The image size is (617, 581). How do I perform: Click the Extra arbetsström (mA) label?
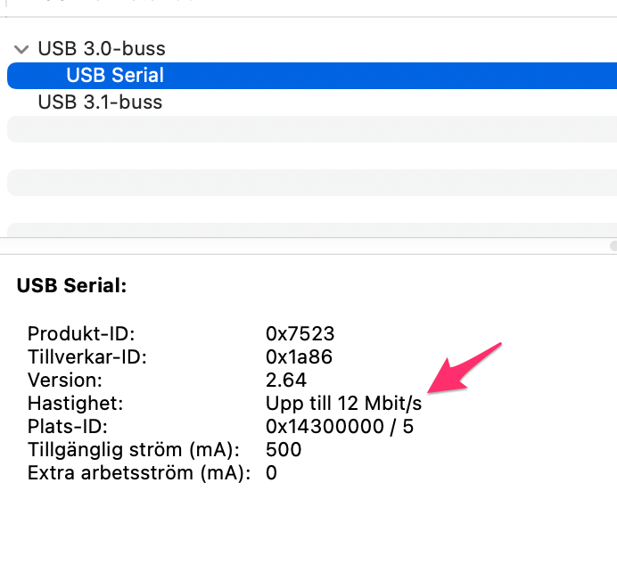coord(138,473)
